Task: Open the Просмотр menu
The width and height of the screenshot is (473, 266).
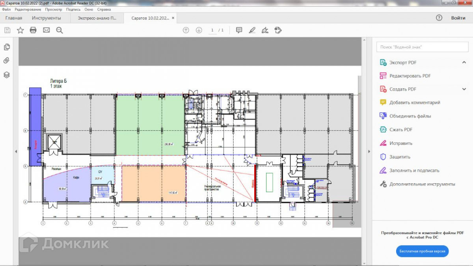Action: [x=54, y=9]
